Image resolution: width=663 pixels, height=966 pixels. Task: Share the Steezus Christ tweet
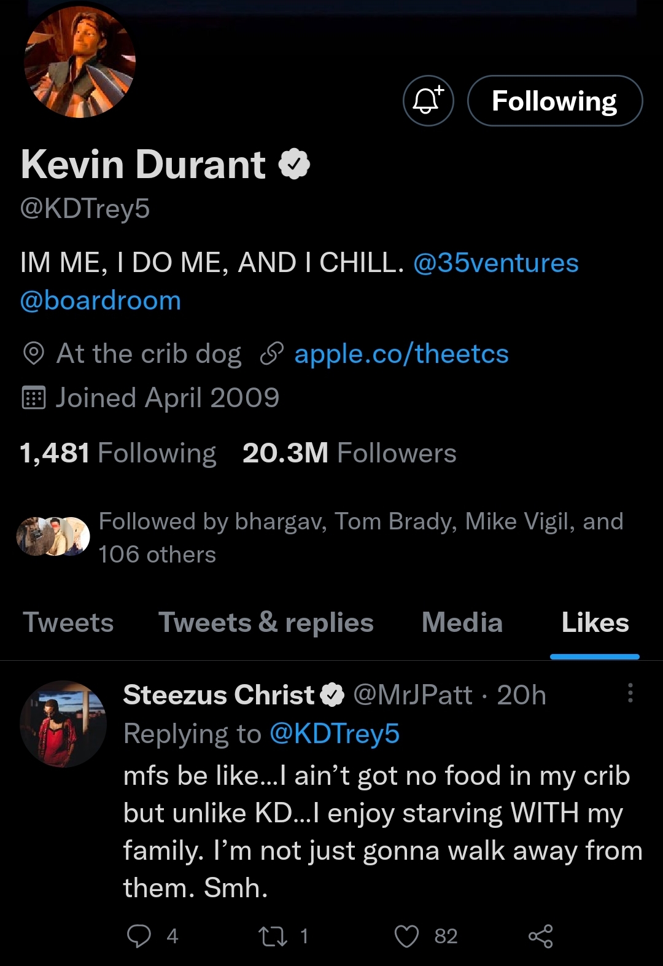click(541, 936)
